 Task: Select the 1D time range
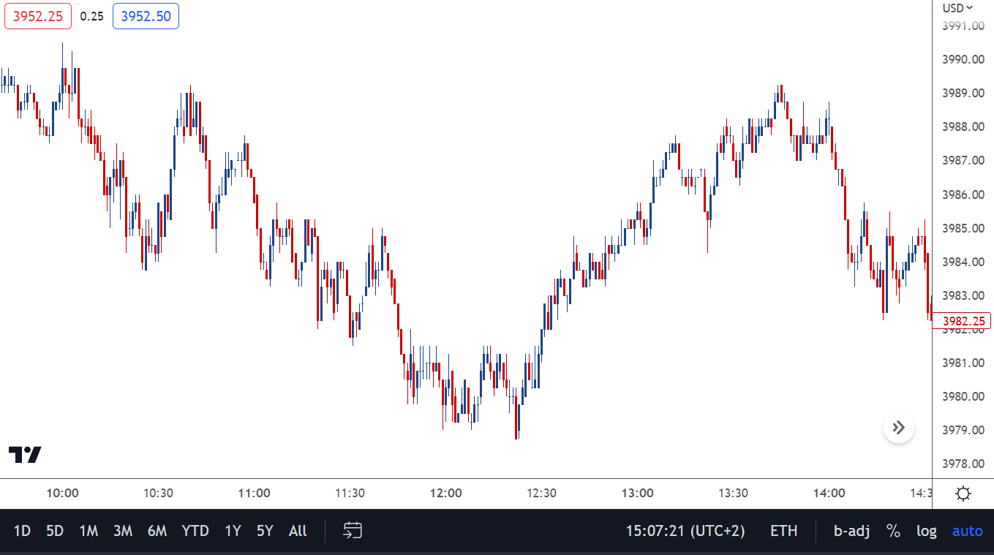click(x=22, y=531)
